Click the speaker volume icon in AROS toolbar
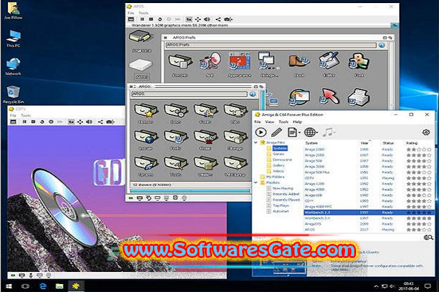 tap(207, 19)
